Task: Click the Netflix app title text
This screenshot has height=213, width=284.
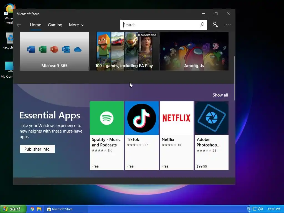Action: 168,140
